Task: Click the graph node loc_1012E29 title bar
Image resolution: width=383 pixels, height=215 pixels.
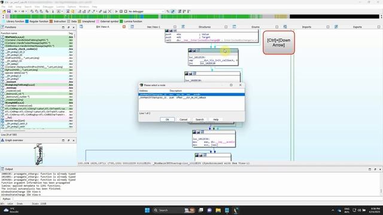Action: pyautogui.click(x=213, y=50)
